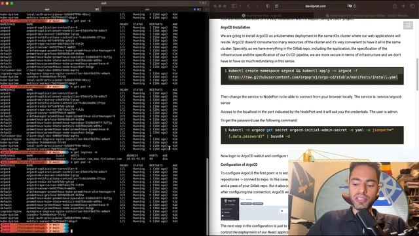
Task: Click the Configuration of ArgoCD heading
Action: pyautogui.click(x=239, y=165)
